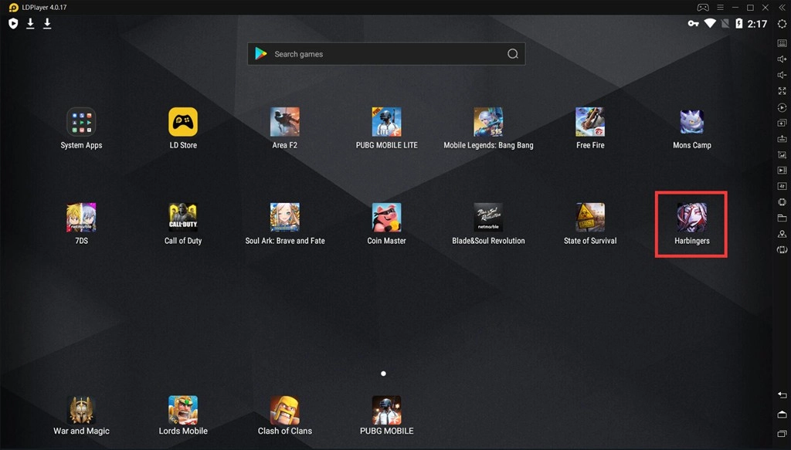Launch PUBG MOBILE LITE
This screenshot has height=450, width=791.
tap(386, 122)
